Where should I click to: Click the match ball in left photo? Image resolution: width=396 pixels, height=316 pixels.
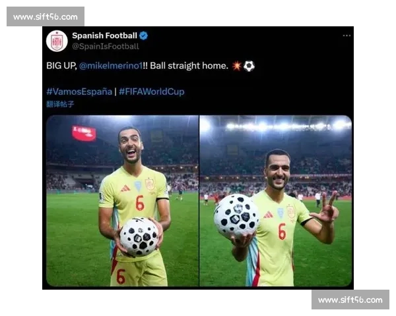click(139, 237)
